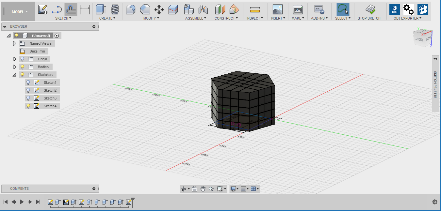
Task: Click the blue hexagon pattern exporter icon
Action: point(423,9)
